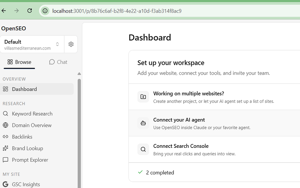Viewport: 300px width, 188px height.
Task: Click the magnifier icon beside Connect Search Console
Action: click(143, 149)
